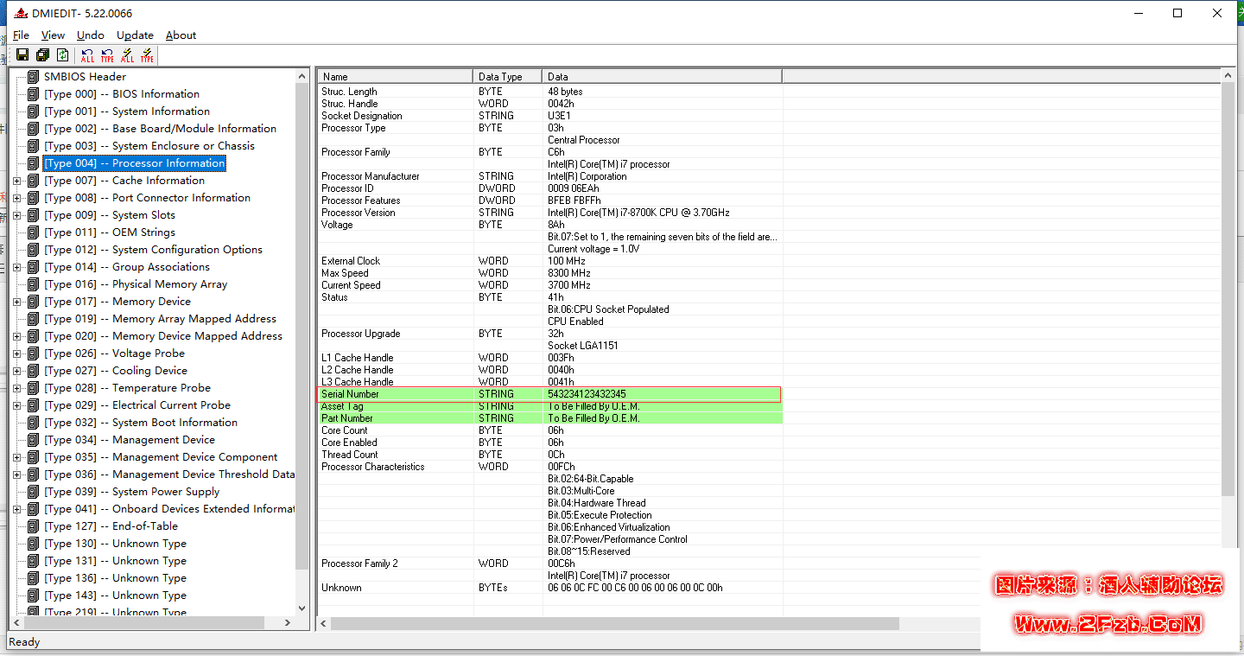Click the data panel's horizontal scrollbar thumb
The image size is (1244, 656).
[614, 623]
